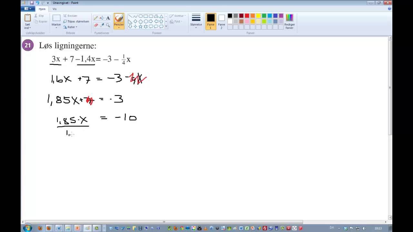This screenshot has width=413, height=232.
Task: Choose the right arrow shape
Action: (x=151, y=21)
